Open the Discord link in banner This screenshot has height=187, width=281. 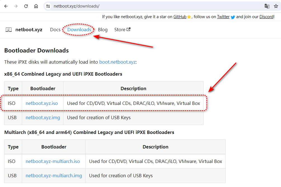coord(266,17)
